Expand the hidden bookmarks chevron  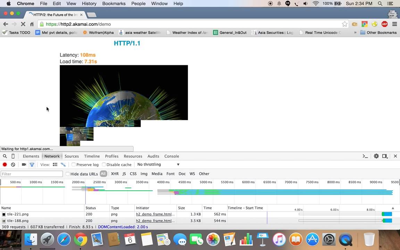tap(355, 32)
